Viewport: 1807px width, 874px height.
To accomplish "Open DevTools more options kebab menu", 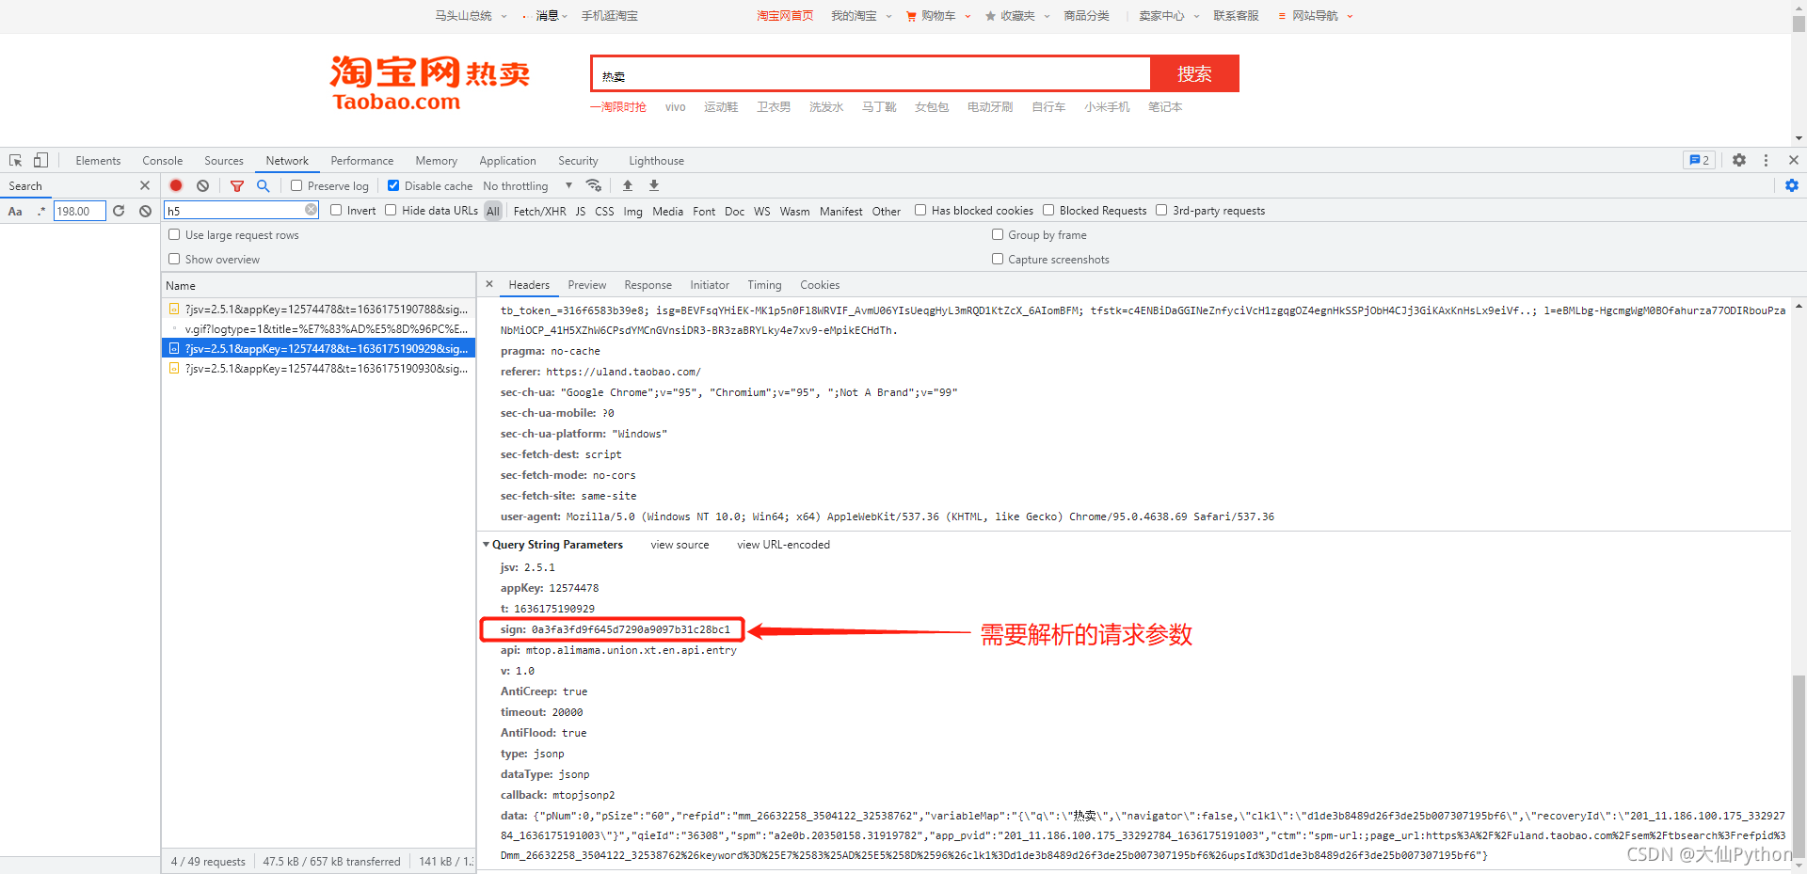I will (1766, 161).
